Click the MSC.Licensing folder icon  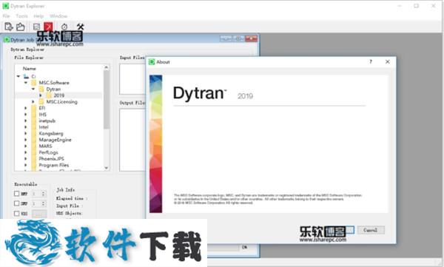tap(41, 101)
